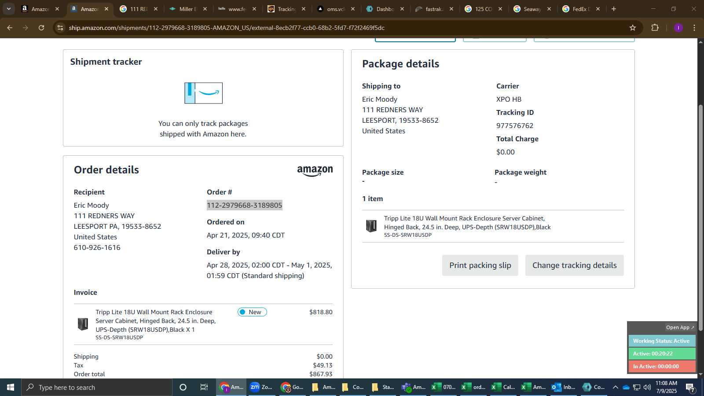Click the Active timer 00:20:22
The image size is (704, 396).
[x=662, y=353]
